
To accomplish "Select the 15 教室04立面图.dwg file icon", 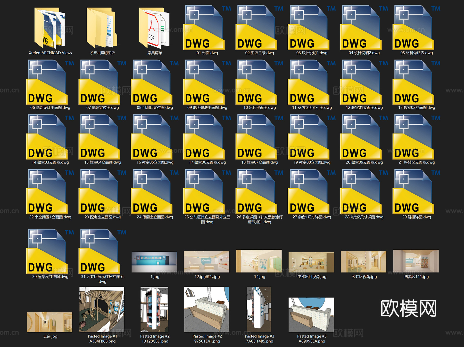I will (x=99, y=137).
